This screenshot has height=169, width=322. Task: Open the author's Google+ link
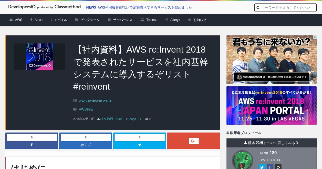click(133, 119)
